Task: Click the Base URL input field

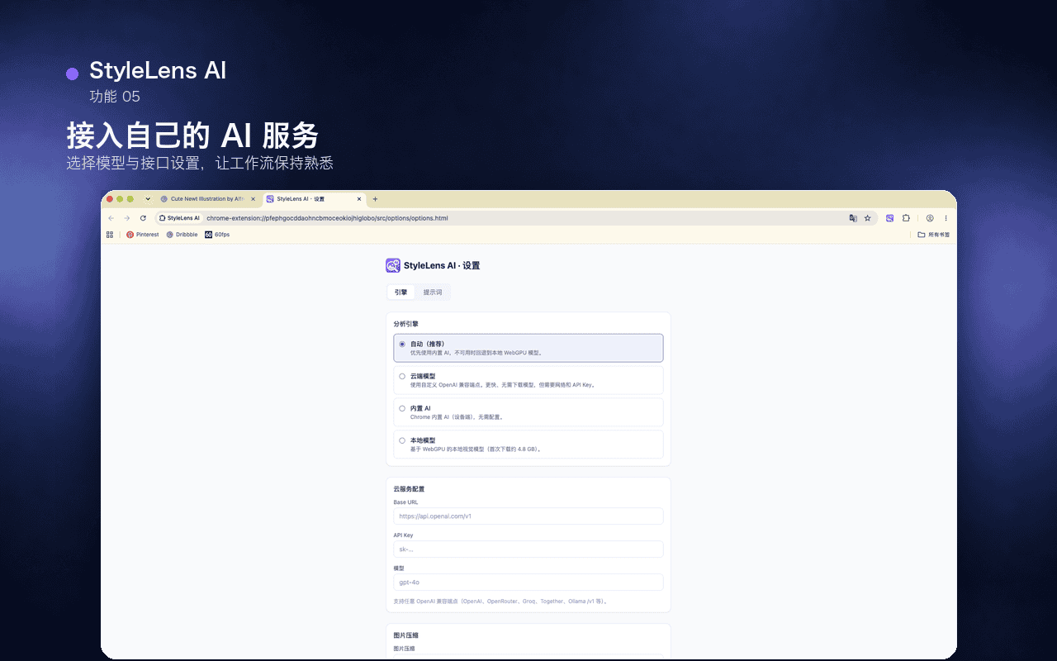Action: coord(528,516)
